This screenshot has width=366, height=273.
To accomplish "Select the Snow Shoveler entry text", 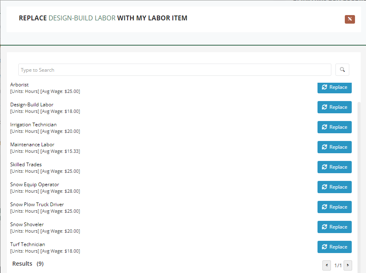I will pos(27,225).
